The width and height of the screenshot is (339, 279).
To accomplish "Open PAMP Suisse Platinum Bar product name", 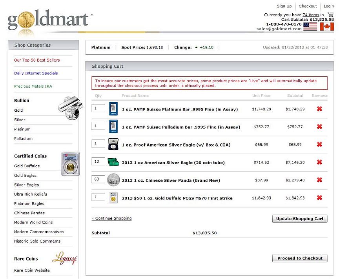I will pos(180,109).
